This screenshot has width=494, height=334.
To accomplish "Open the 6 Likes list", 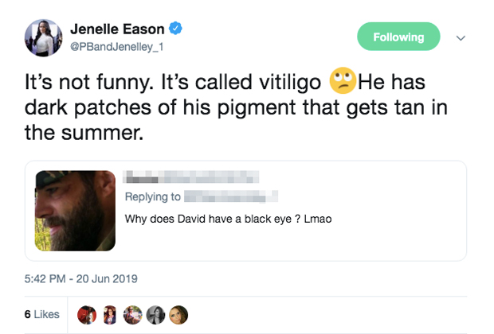I will tap(41, 314).
